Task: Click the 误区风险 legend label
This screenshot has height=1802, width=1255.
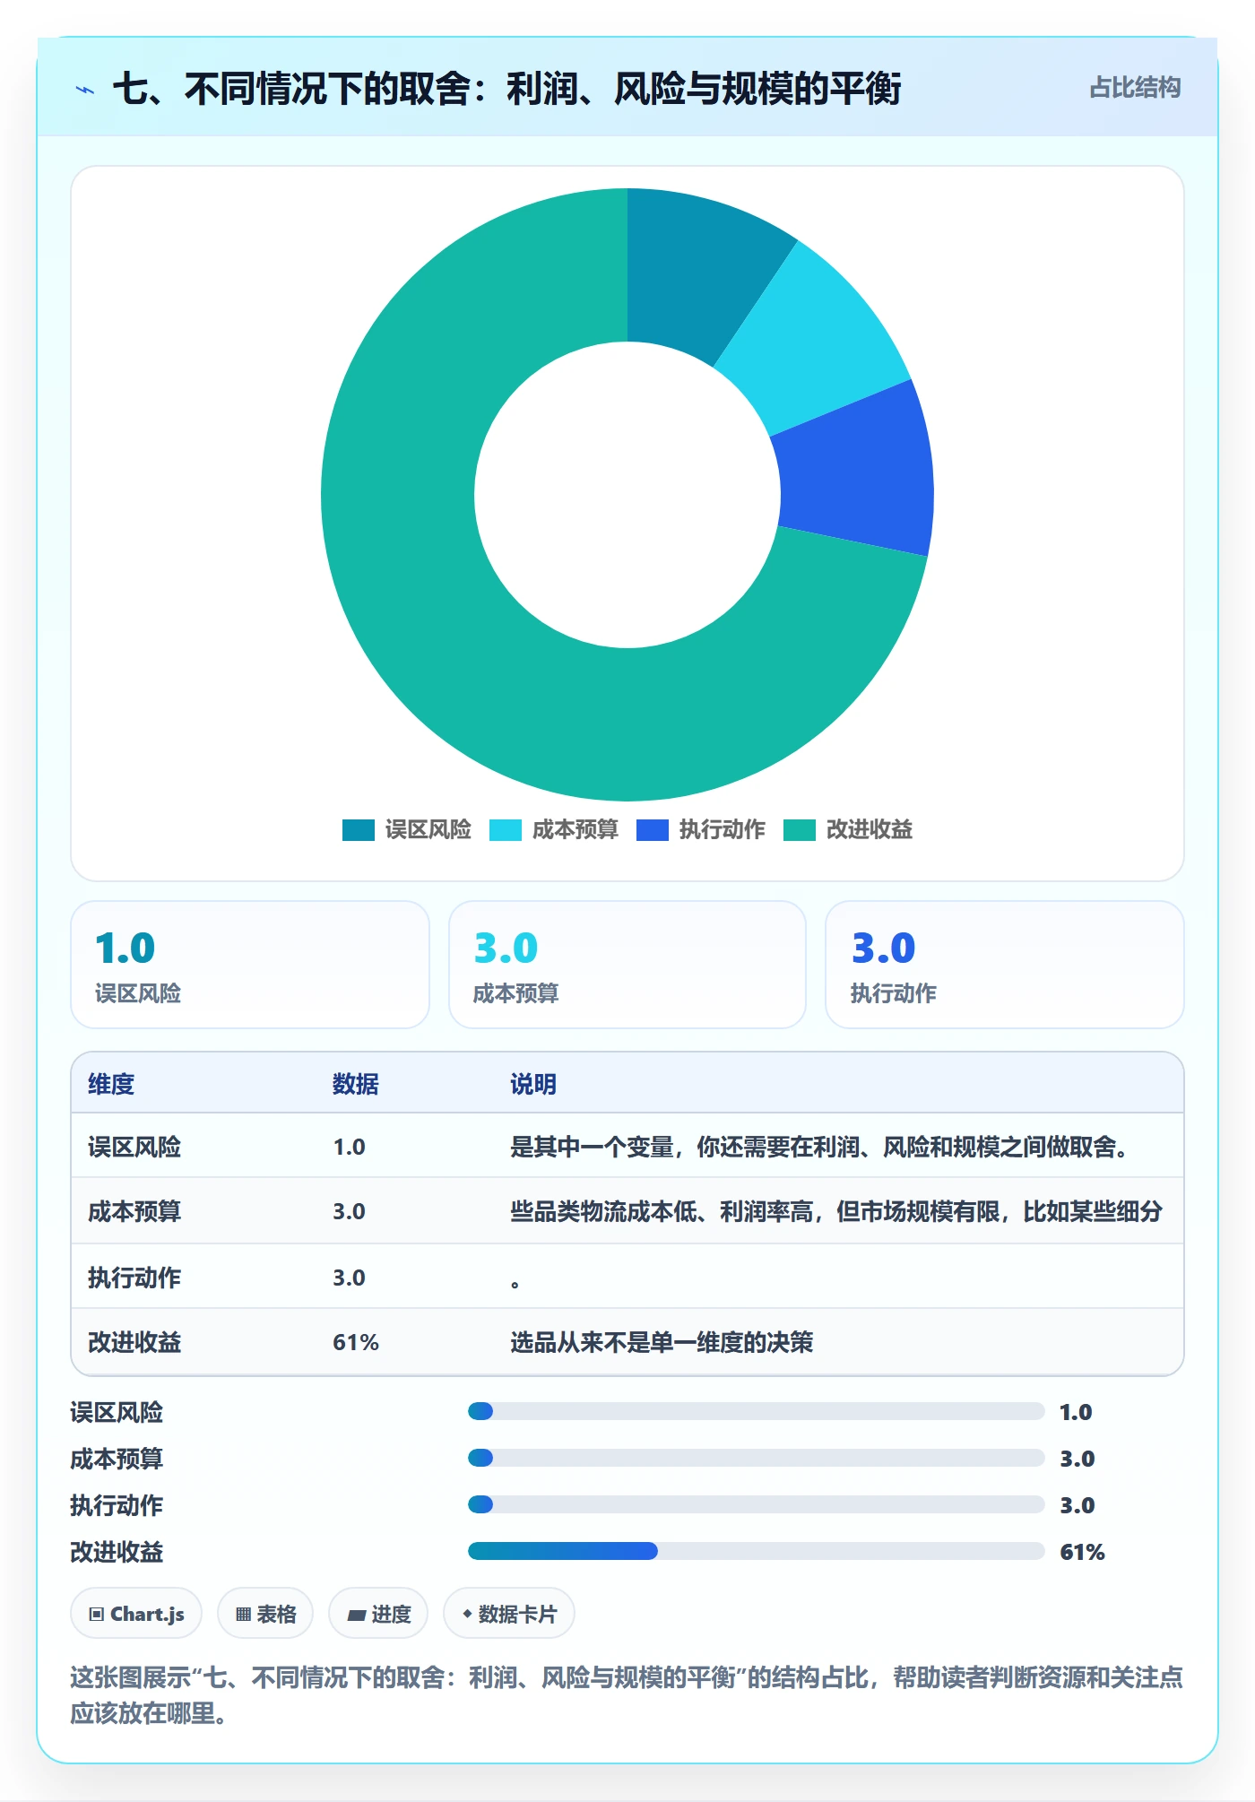Action: click(x=428, y=830)
